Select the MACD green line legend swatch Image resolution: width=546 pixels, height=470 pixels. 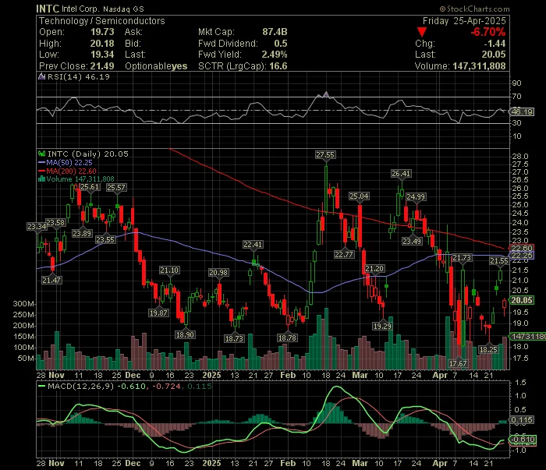point(42,386)
